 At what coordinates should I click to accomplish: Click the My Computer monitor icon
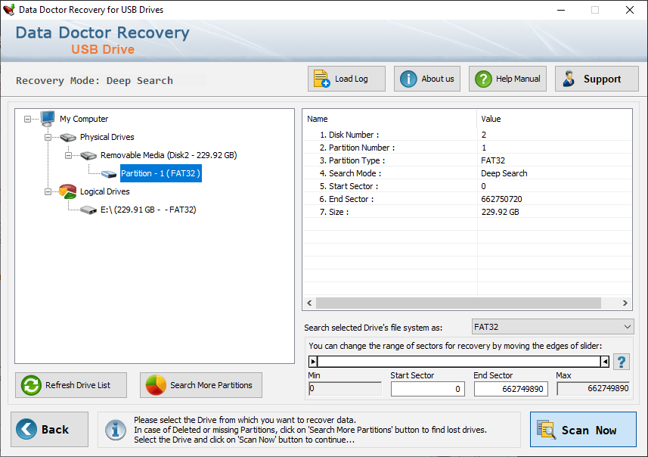[48, 119]
